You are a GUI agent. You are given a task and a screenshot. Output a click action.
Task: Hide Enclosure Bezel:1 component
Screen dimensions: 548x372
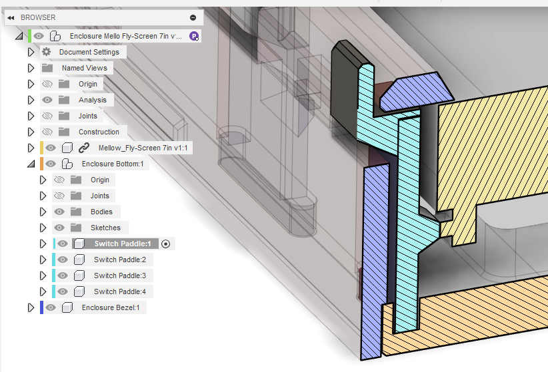click(x=51, y=308)
